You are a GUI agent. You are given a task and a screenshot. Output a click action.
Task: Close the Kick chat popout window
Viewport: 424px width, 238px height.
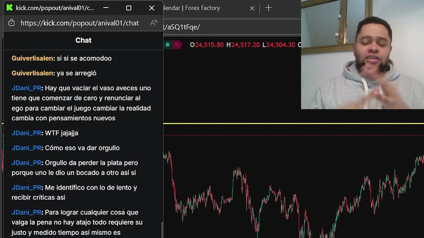coord(152,8)
